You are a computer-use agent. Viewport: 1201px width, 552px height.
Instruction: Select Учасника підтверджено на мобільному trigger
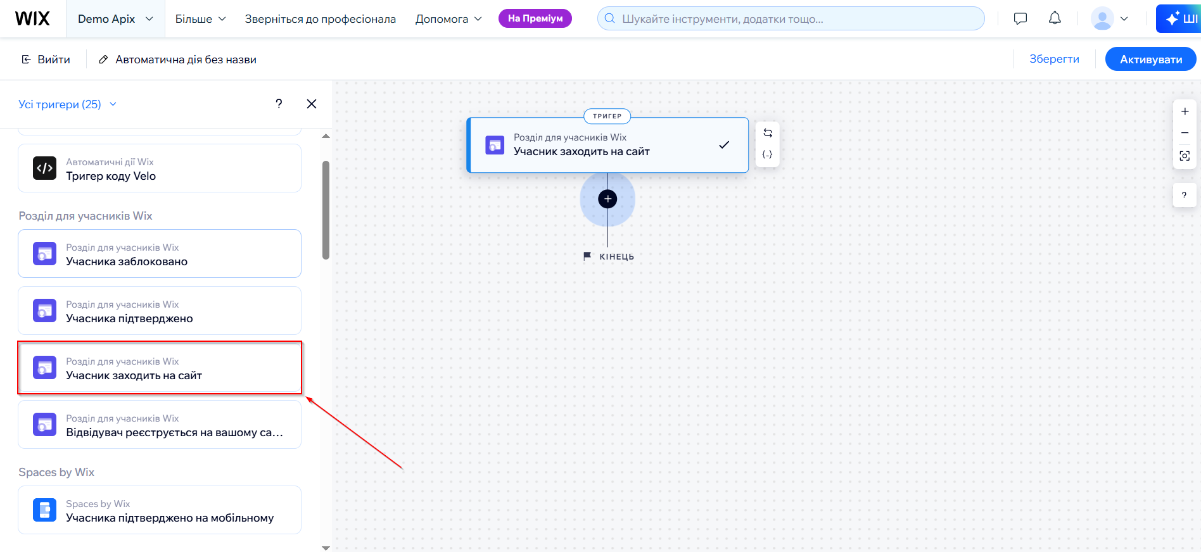(x=160, y=510)
